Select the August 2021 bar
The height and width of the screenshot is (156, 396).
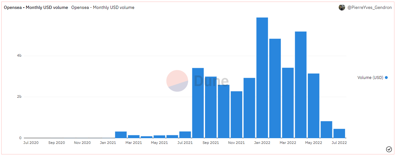coord(198,103)
